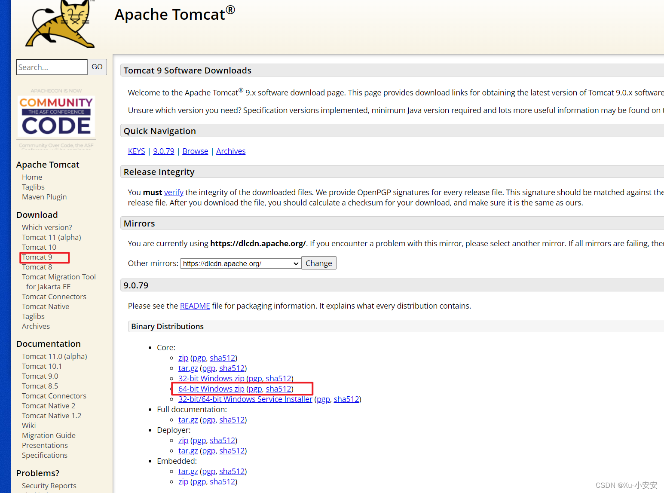
Task: Open Tomcat 8.5 documentation
Action: tap(40, 386)
